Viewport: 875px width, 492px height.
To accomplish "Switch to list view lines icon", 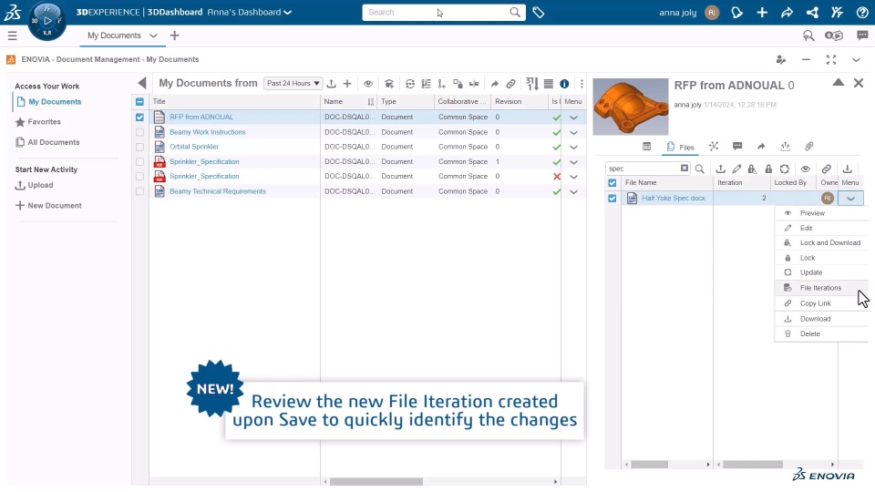I will tap(549, 84).
